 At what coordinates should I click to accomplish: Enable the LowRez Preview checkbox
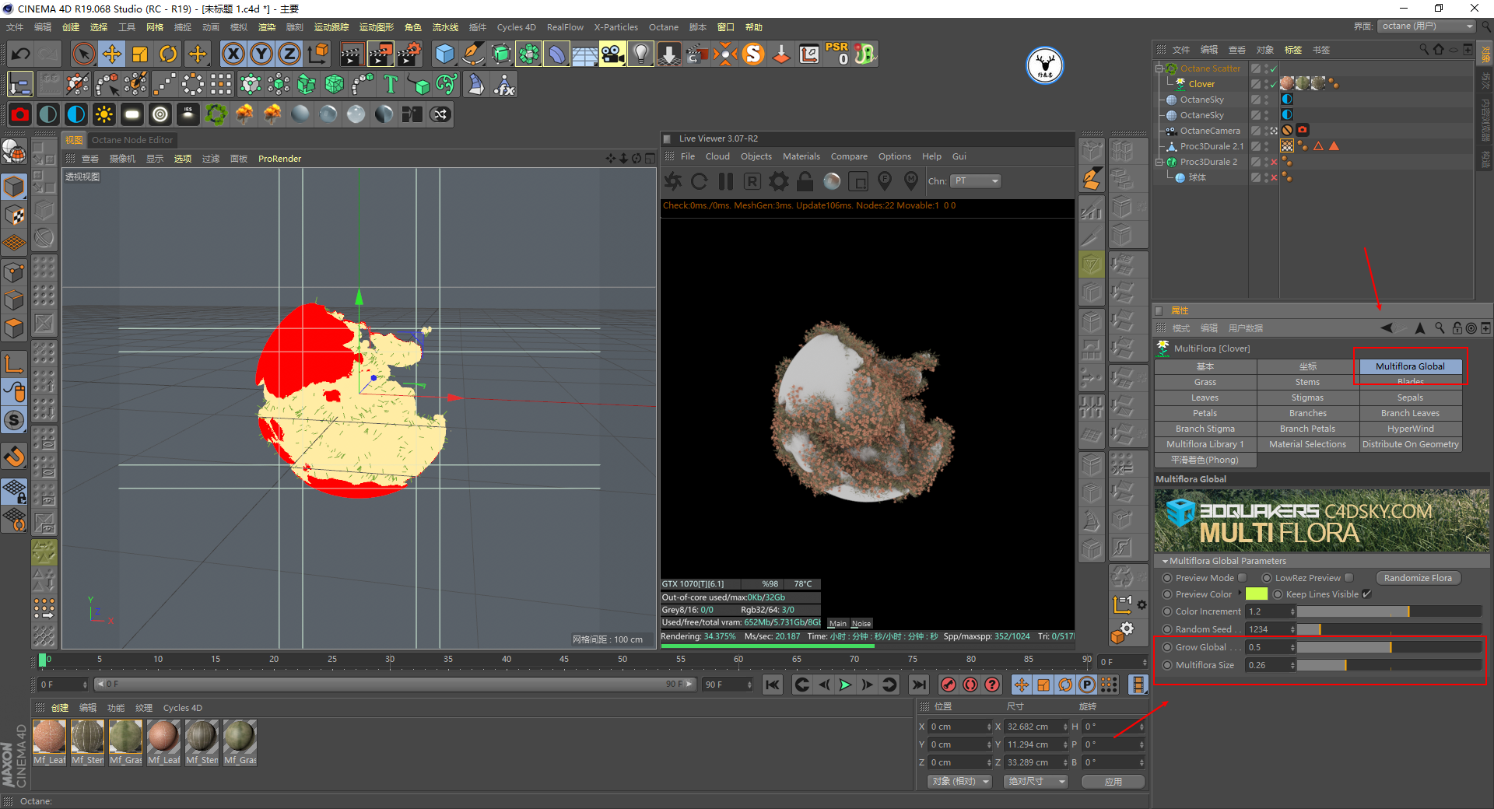click(x=1349, y=578)
